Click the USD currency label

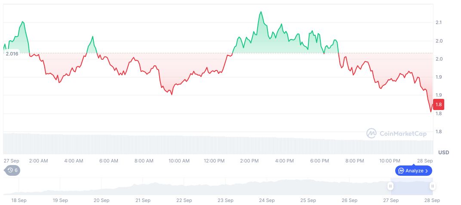443,153
